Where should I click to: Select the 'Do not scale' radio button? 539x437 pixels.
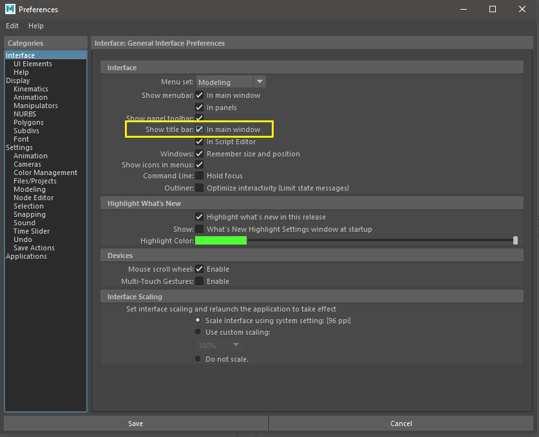click(x=198, y=358)
